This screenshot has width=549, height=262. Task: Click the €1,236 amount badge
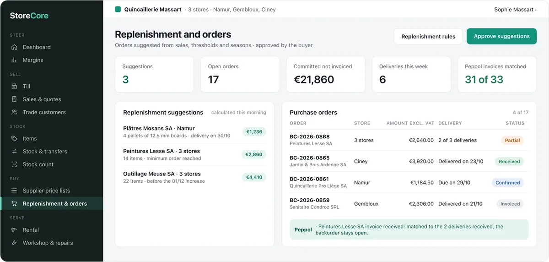pyautogui.click(x=254, y=132)
